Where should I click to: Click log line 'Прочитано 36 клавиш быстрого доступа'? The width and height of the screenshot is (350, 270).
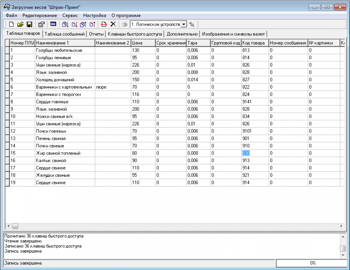[44, 236]
